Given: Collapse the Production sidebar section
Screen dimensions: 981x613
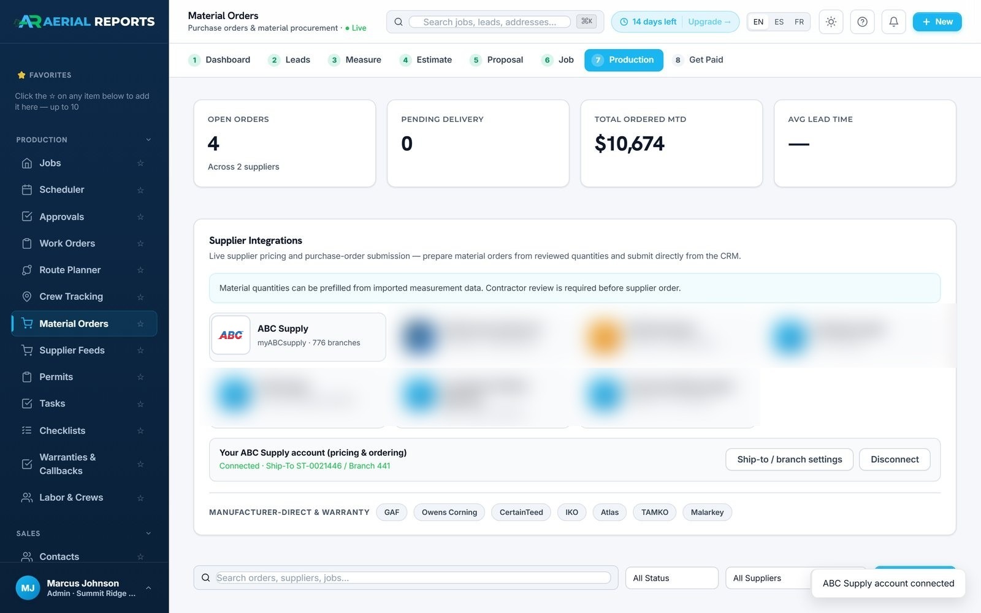Looking at the screenshot, I should click(148, 140).
